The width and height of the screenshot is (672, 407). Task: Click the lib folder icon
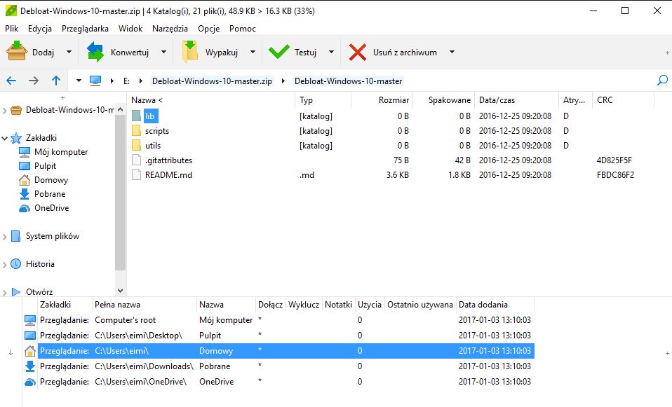tap(136, 116)
